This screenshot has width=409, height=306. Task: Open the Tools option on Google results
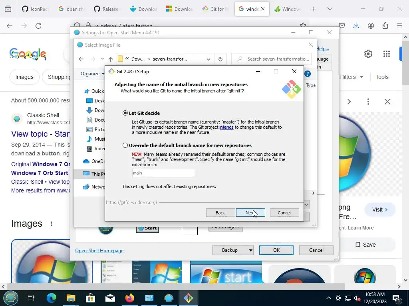point(382,77)
